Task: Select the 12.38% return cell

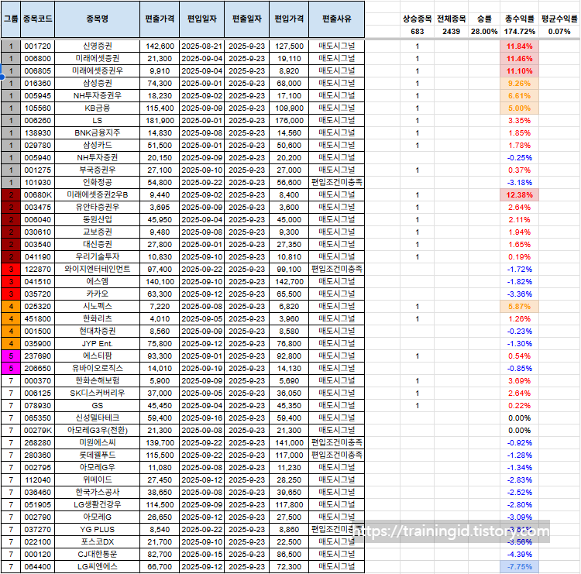Action: pos(520,195)
